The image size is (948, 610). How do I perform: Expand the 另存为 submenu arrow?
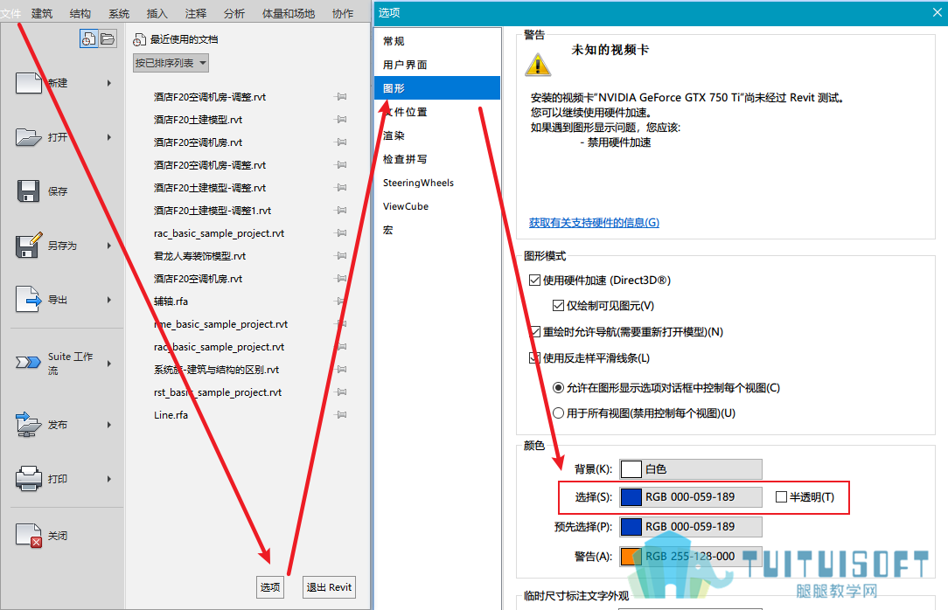(109, 246)
